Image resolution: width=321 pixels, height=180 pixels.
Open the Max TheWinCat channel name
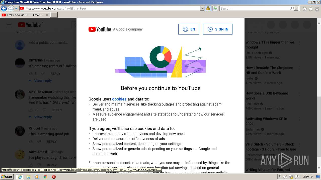point(40,92)
